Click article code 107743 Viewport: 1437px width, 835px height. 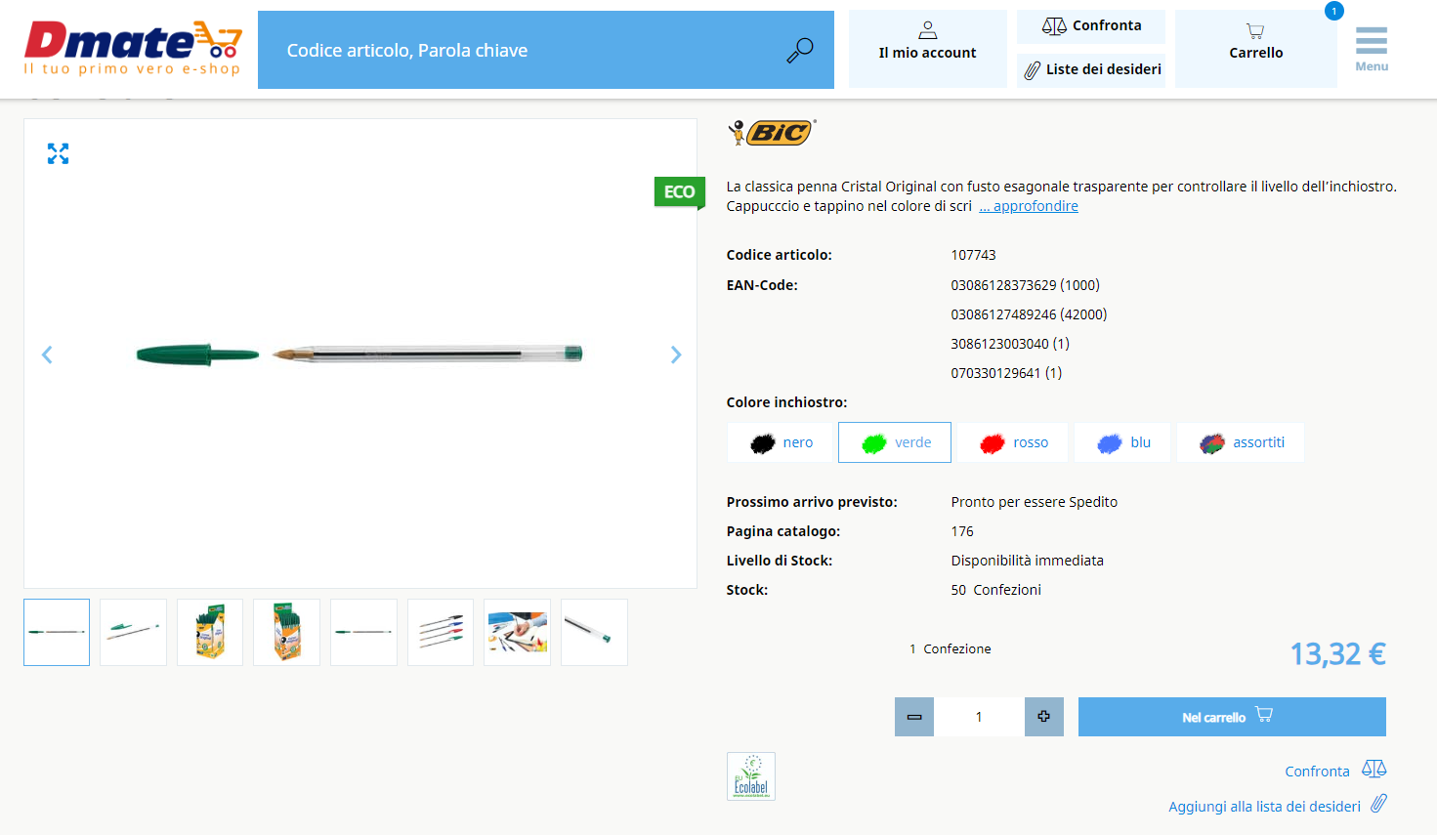pyautogui.click(x=973, y=255)
